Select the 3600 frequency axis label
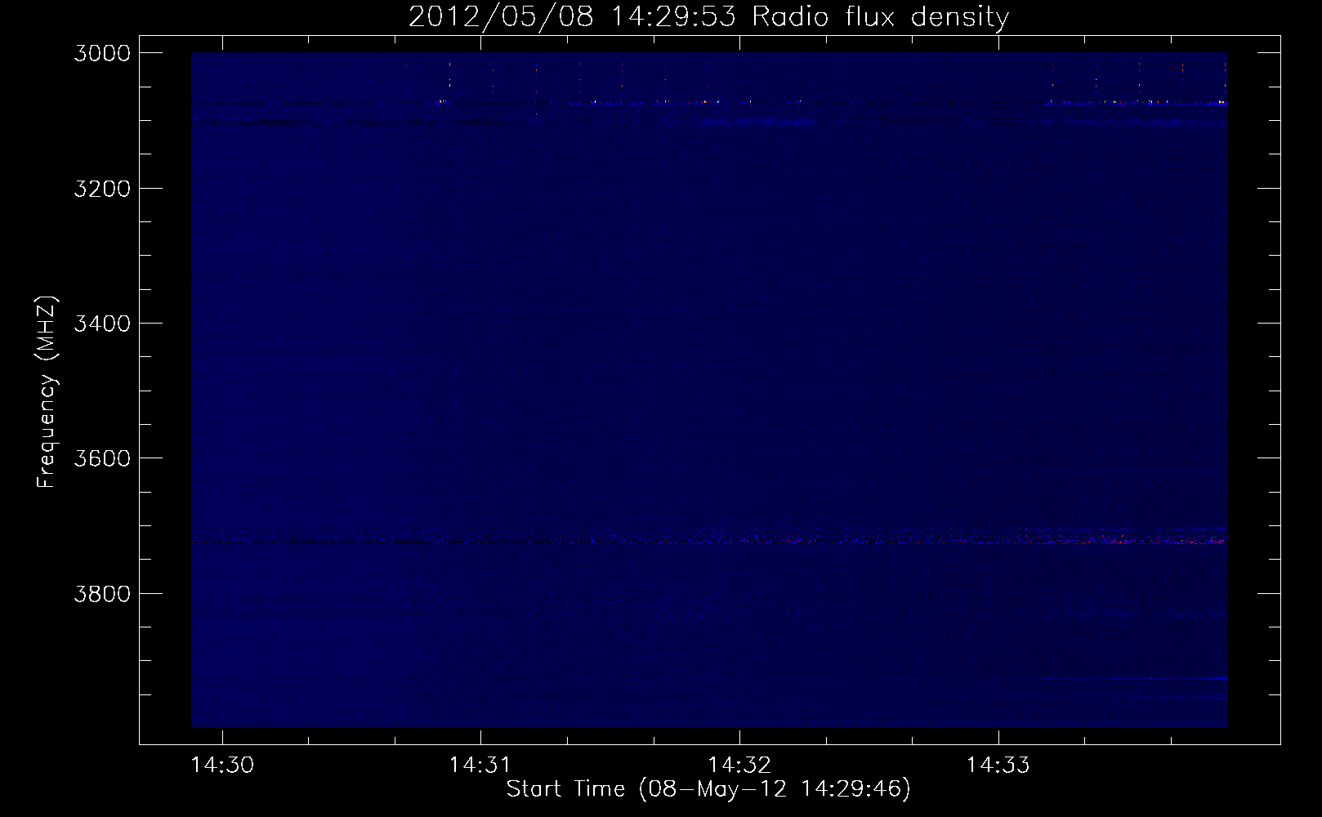 pos(102,458)
